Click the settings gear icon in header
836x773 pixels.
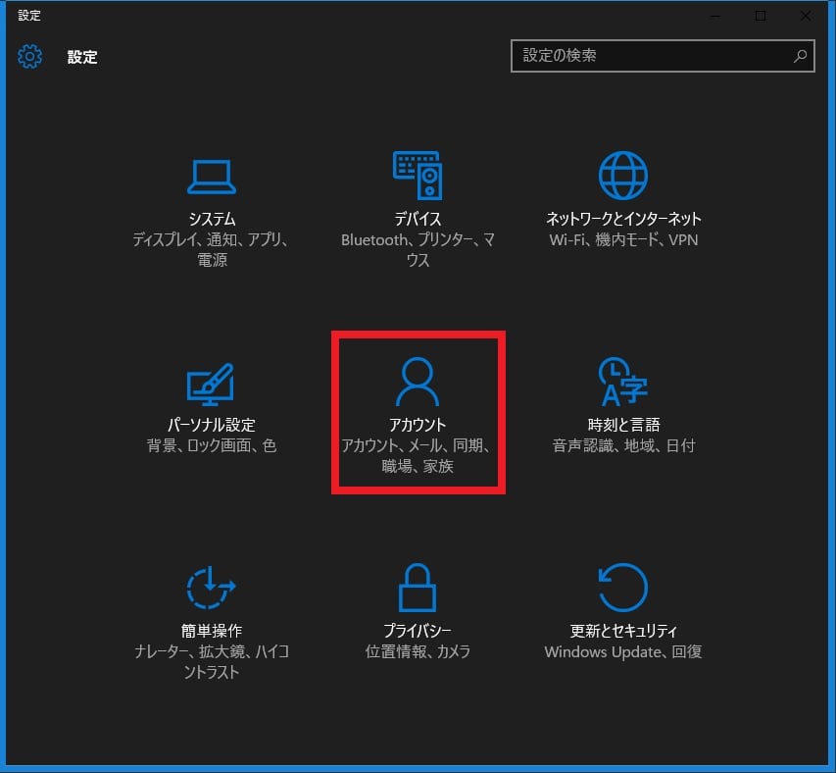click(29, 56)
